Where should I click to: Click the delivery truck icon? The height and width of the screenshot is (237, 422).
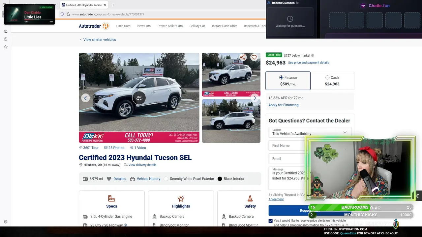click(126, 165)
